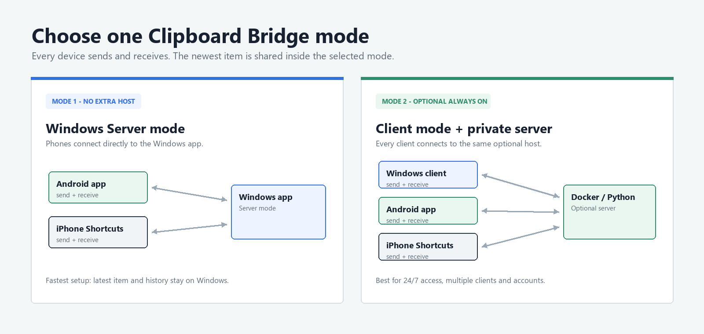Viewport: 704px width, 334px height.
Task: Select the Android app box in Mode 1
Action: pos(98,188)
